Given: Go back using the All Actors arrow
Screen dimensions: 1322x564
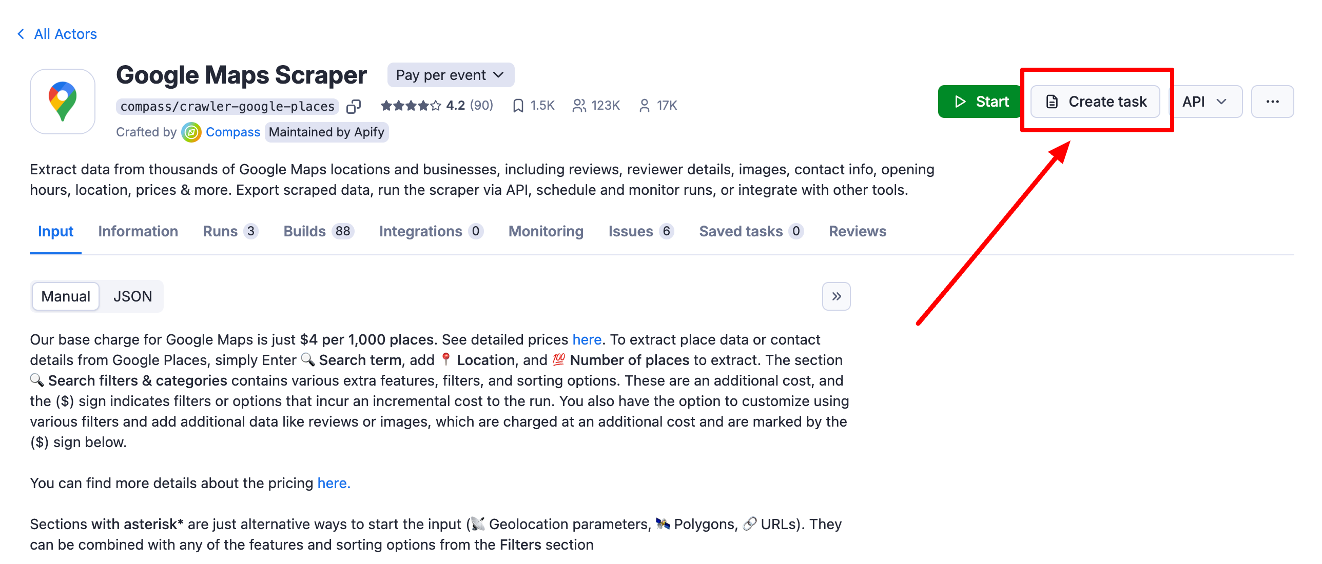Looking at the screenshot, I should [x=21, y=34].
